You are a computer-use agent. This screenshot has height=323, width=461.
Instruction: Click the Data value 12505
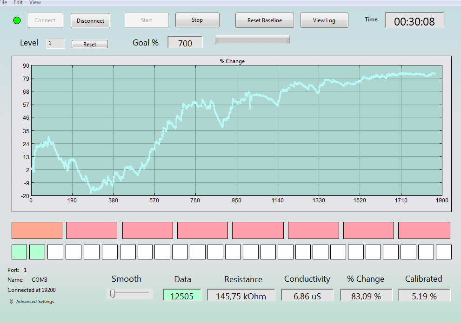[x=182, y=296]
